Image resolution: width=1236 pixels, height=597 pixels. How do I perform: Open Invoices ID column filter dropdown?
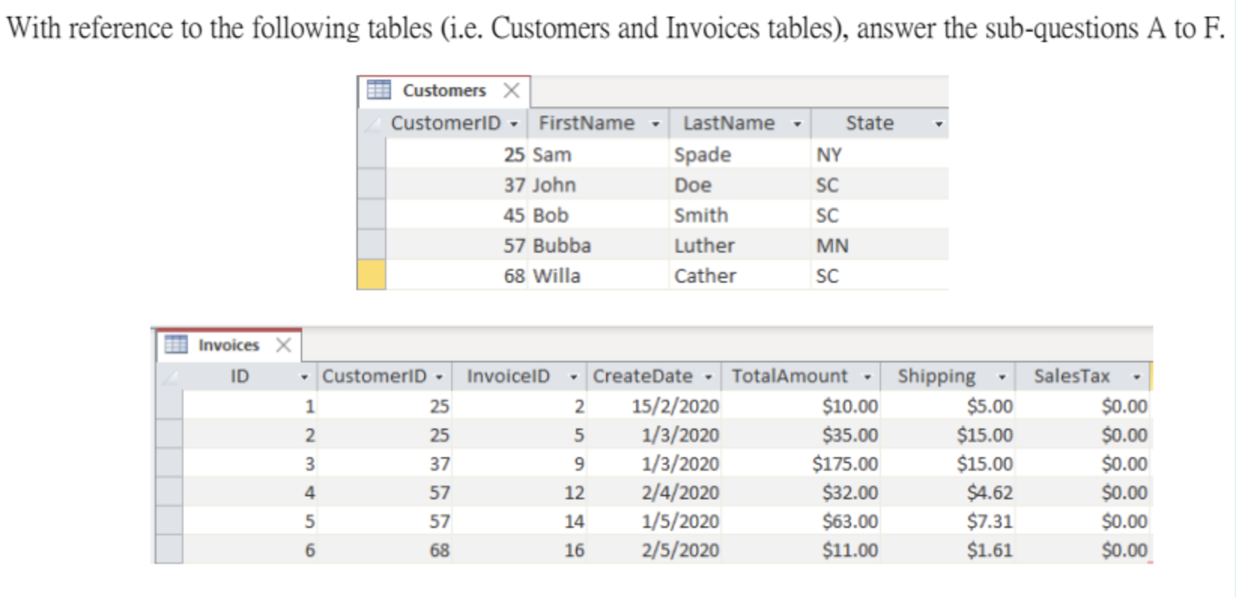(304, 377)
